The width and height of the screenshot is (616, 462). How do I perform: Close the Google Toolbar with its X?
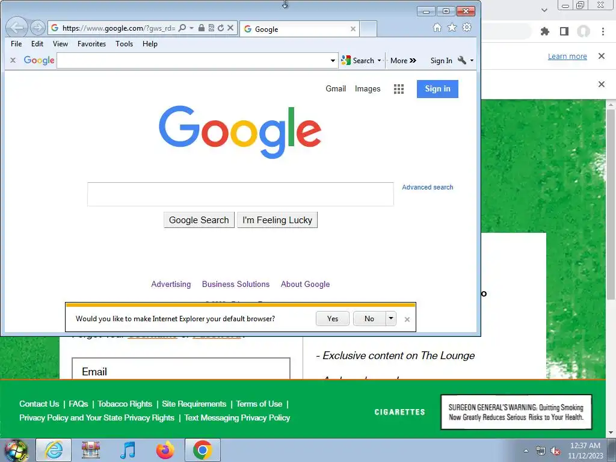[x=13, y=60]
